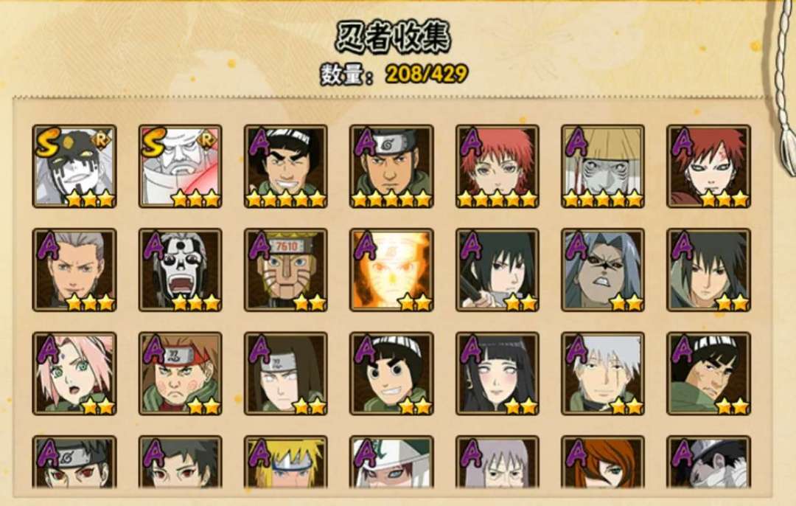Select the skull-masked ninja portrait
Image resolution: width=796 pixels, height=506 pixels.
[x=181, y=270]
